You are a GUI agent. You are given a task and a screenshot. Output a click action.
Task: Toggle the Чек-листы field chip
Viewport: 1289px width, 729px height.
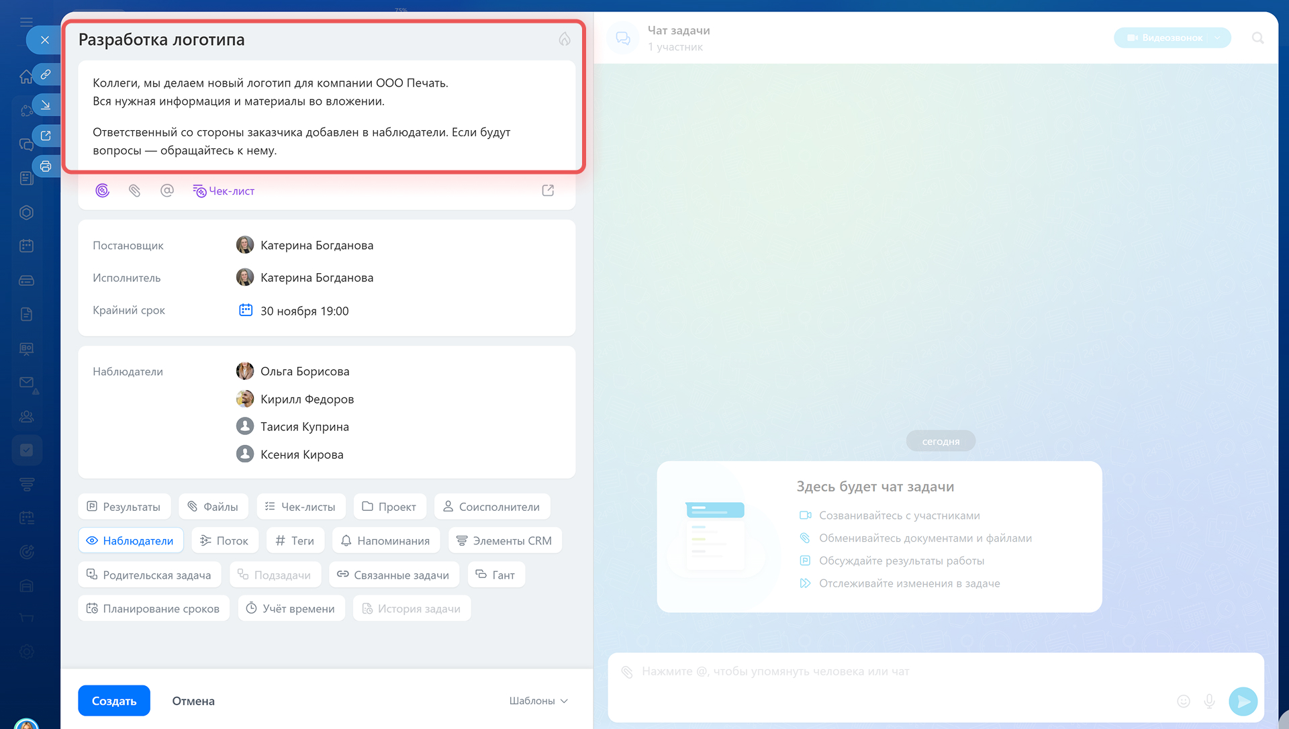click(301, 507)
